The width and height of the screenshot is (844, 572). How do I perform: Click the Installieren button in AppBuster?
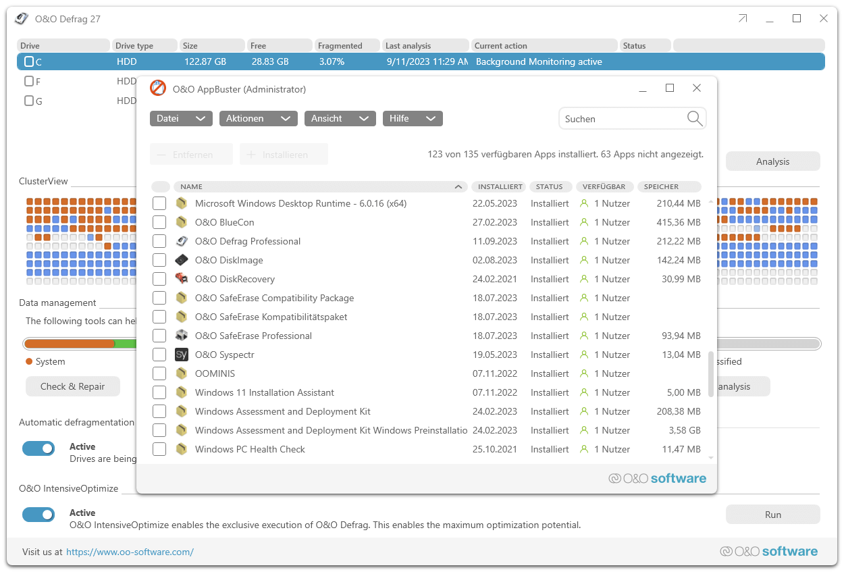coord(284,155)
